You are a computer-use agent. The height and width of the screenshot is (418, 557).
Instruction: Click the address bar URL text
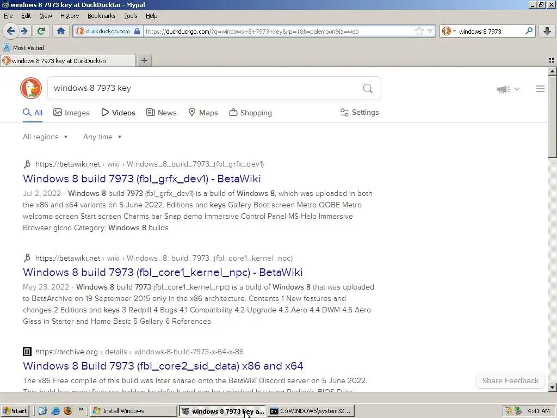[x=252, y=31]
